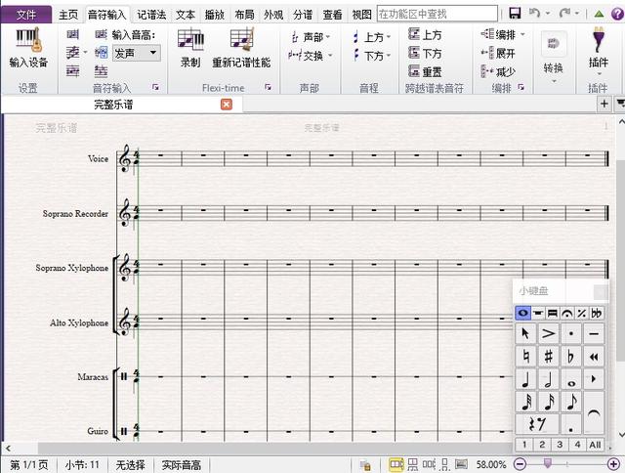Select the double-flat keypad layout
This screenshot has width=625, height=473.
597,313
